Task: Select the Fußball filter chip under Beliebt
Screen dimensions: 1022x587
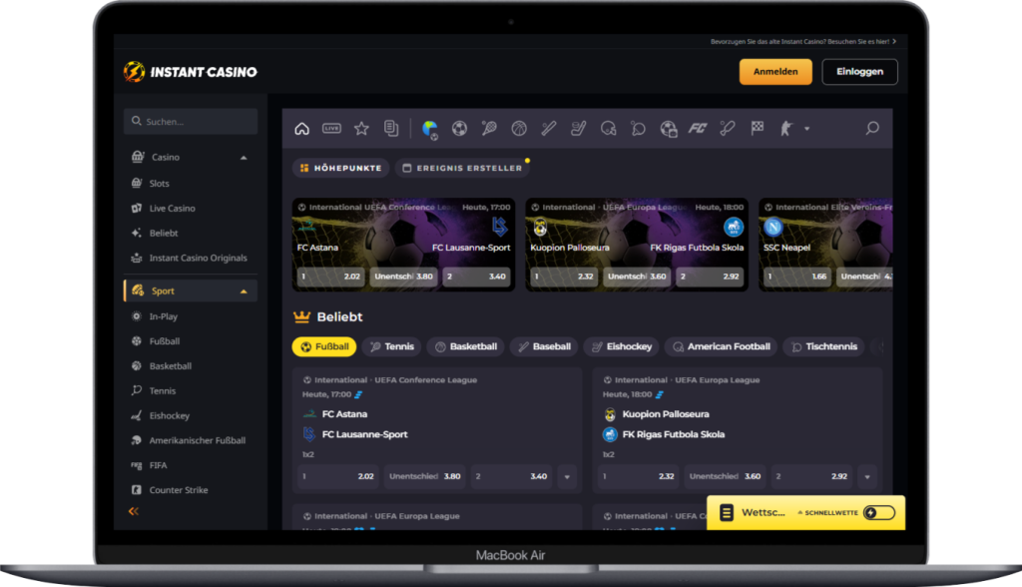Action: click(323, 346)
